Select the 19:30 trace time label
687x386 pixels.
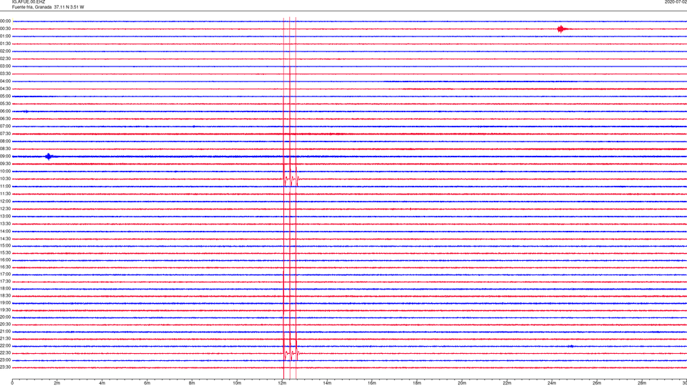point(5,310)
